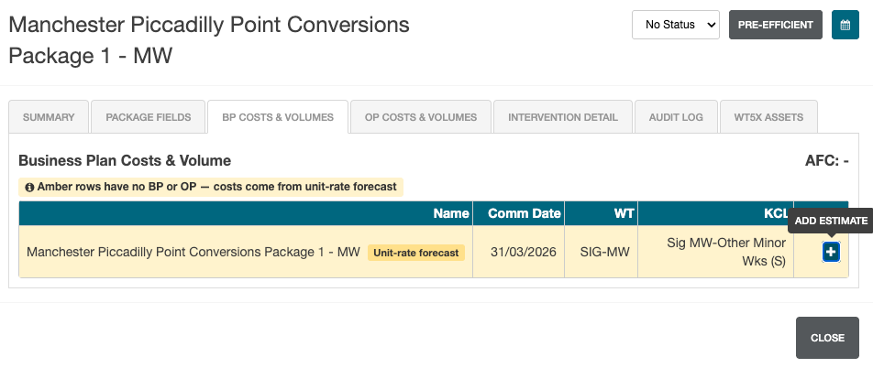Image resolution: width=873 pixels, height=368 pixels.
Task: Select the BP COSTS & VOLUMES tab
Action: [278, 117]
